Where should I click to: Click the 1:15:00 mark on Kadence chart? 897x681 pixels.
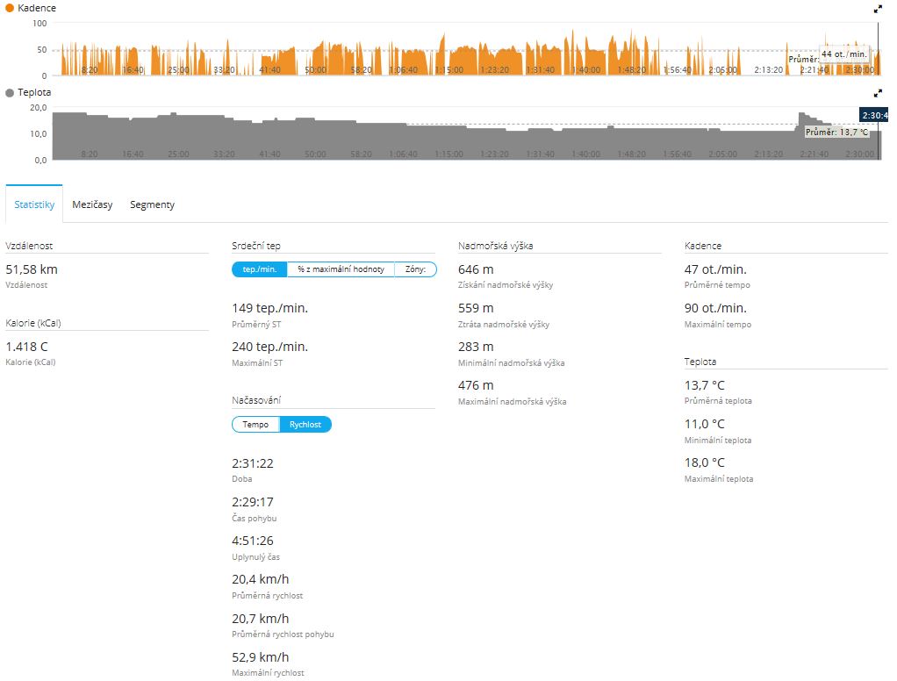click(448, 69)
